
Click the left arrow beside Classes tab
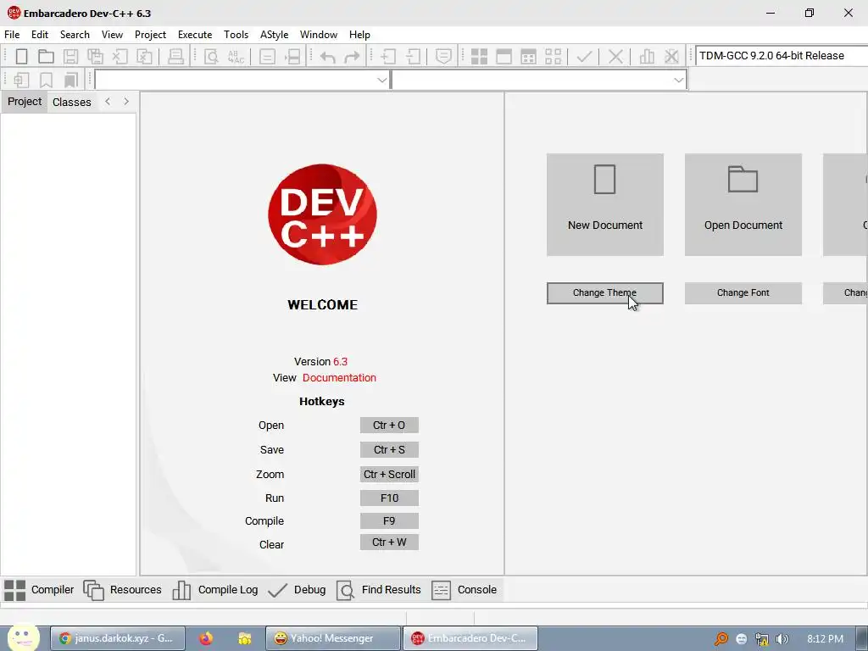[x=108, y=102]
